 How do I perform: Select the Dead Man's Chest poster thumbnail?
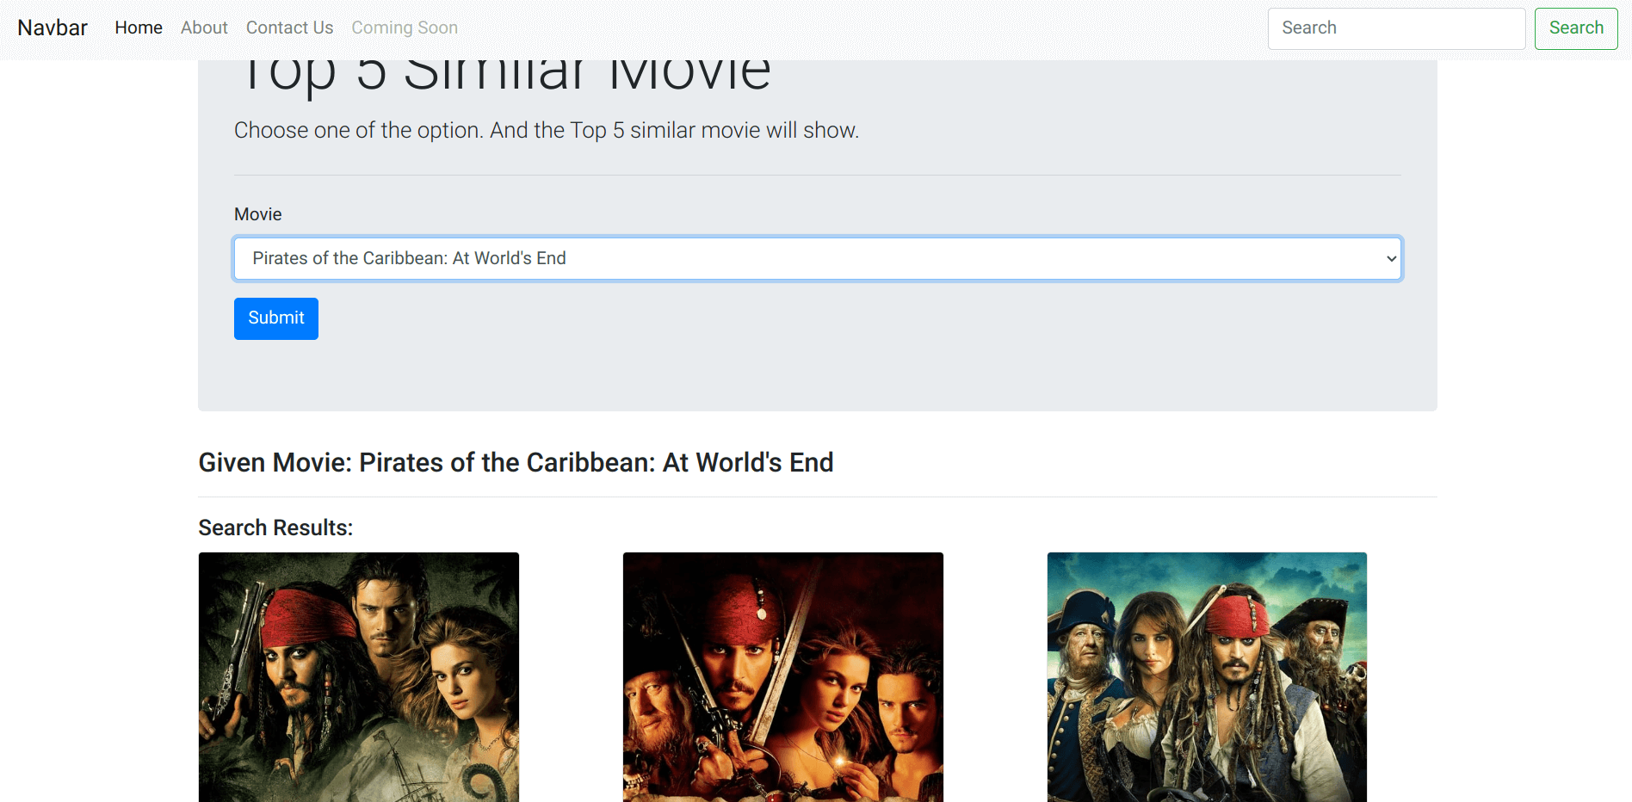(359, 677)
